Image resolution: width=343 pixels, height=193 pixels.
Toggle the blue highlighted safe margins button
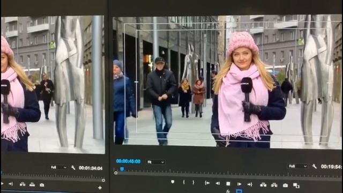[x=239, y=191]
